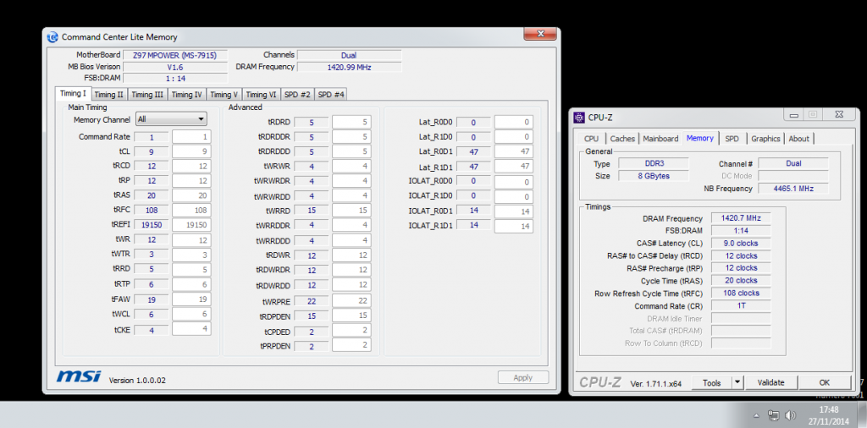Click the CPU-Z Tools button
867x428 pixels.
(x=711, y=382)
